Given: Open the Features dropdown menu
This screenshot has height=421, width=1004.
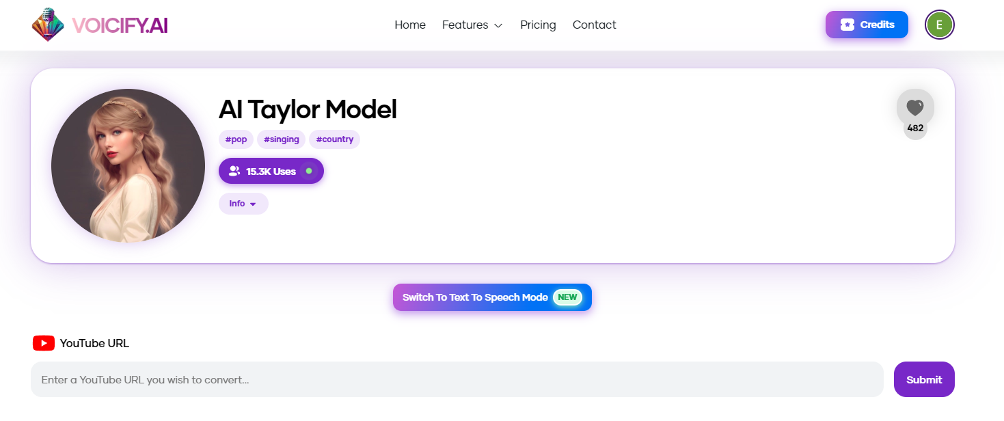Looking at the screenshot, I should (x=472, y=25).
